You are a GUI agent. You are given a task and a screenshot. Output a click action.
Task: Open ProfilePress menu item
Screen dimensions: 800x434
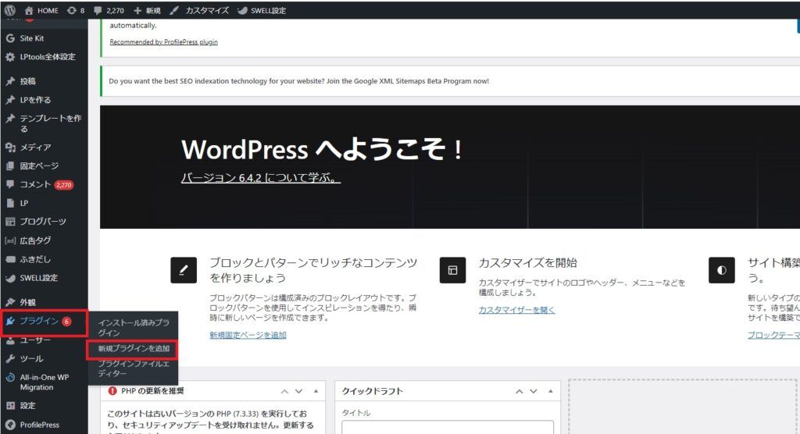coord(39,425)
